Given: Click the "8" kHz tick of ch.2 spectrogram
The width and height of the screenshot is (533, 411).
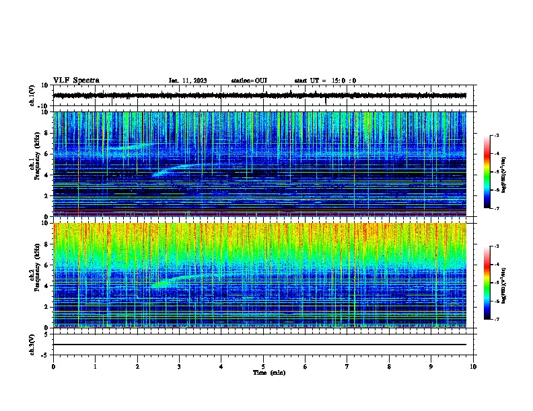Looking at the screenshot, I should (46, 244).
